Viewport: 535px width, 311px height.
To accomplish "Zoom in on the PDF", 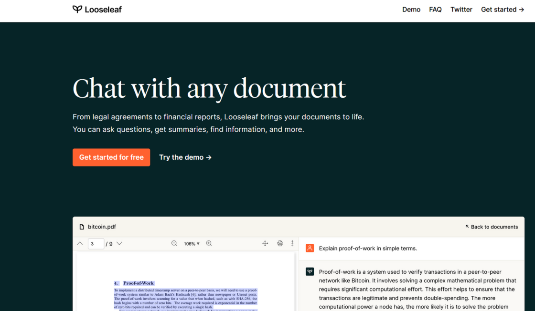I will click(209, 244).
